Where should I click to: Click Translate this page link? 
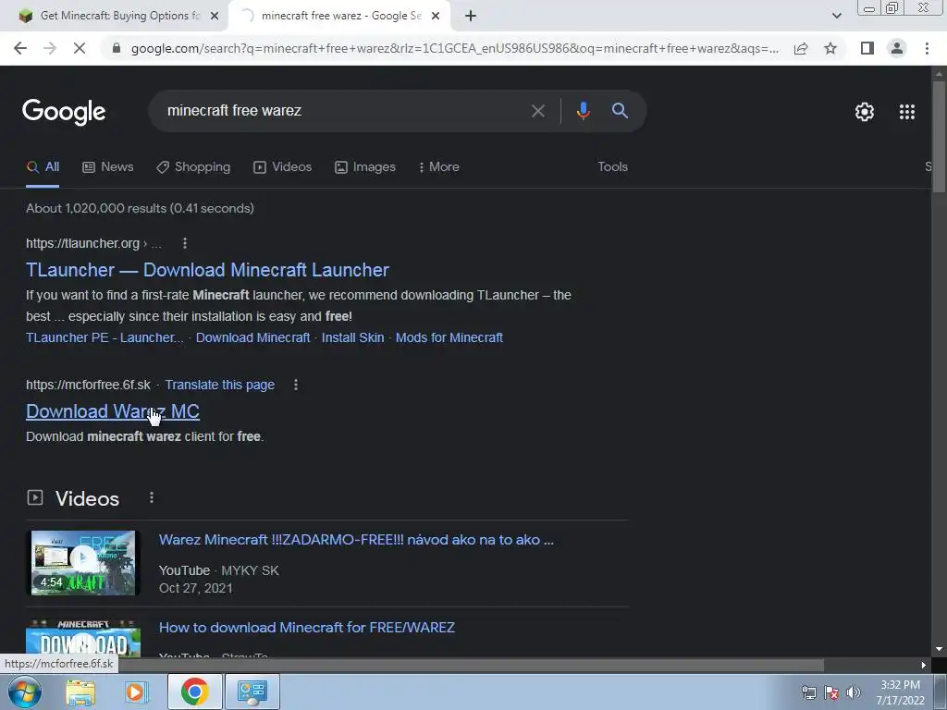(x=220, y=385)
